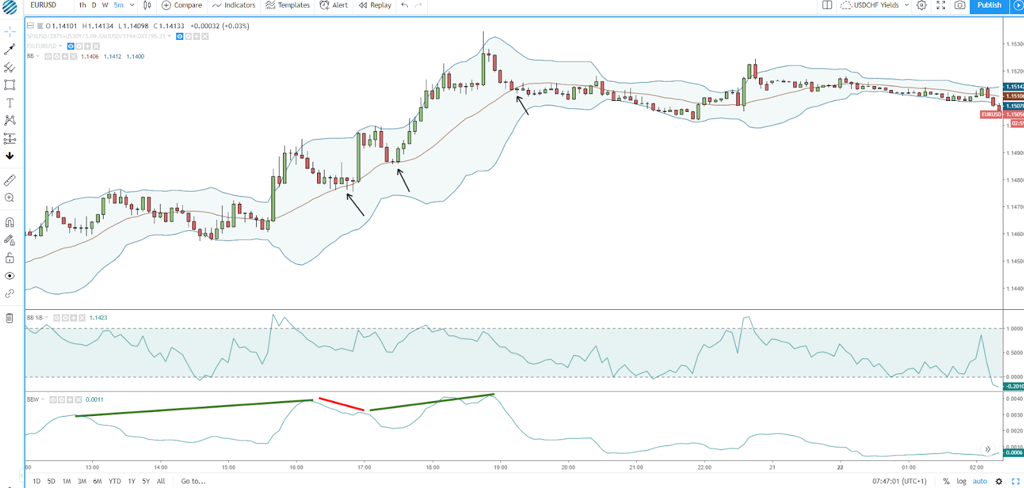Click the Compare symbol button
The image size is (1024, 488).
click(x=182, y=5)
